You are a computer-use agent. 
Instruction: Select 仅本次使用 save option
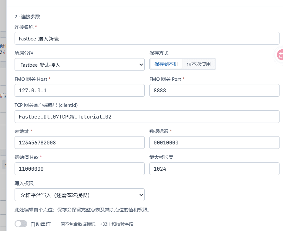point(198,64)
